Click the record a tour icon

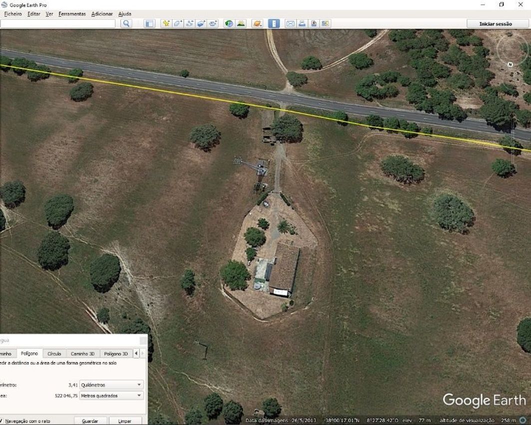[213, 23]
